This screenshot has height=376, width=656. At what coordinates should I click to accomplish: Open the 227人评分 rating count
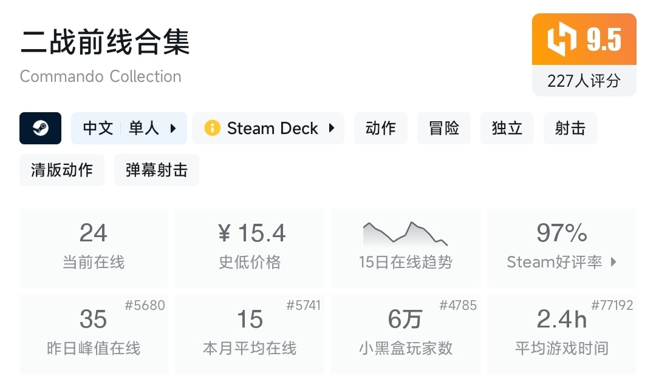(584, 81)
